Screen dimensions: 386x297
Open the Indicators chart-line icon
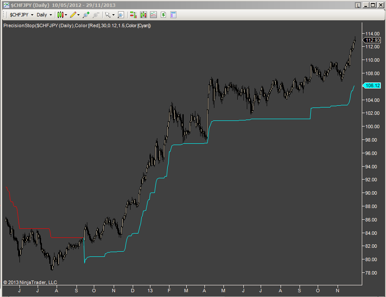[153, 14]
